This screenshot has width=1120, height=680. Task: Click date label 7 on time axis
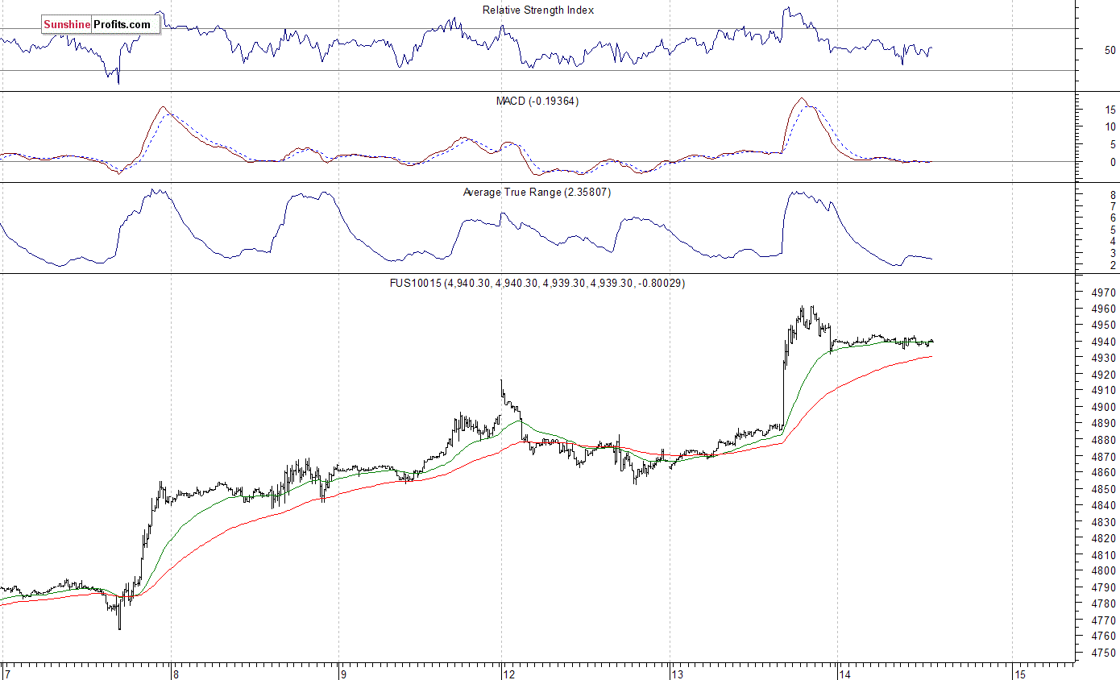tap(7, 674)
